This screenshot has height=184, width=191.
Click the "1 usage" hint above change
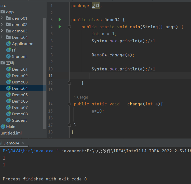[x=81, y=97]
